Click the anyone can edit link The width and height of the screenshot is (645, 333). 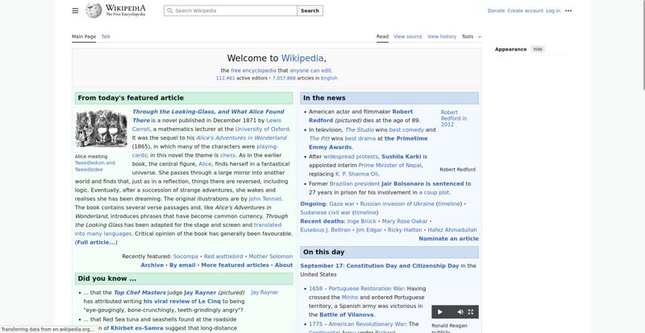310,71
